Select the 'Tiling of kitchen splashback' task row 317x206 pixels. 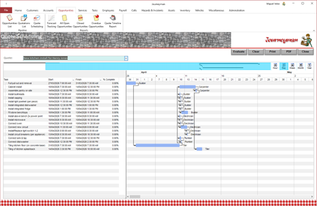pyautogui.click(x=61, y=149)
